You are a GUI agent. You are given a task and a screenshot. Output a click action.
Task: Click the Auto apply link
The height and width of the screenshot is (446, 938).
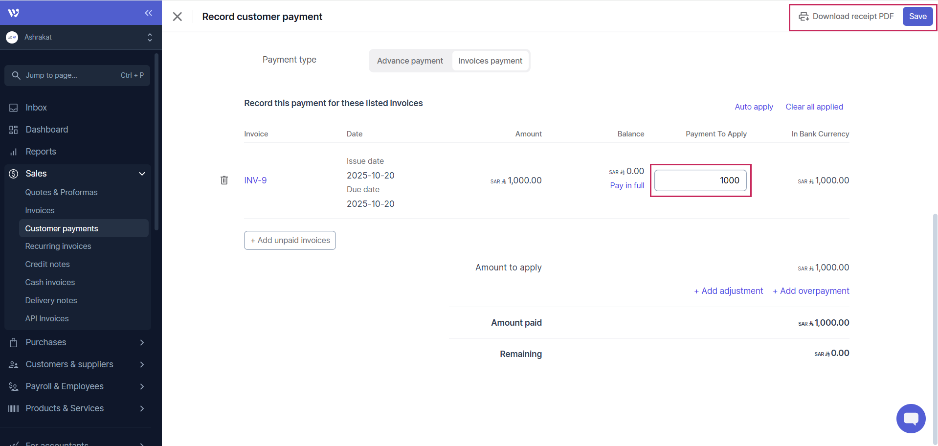(x=754, y=107)
